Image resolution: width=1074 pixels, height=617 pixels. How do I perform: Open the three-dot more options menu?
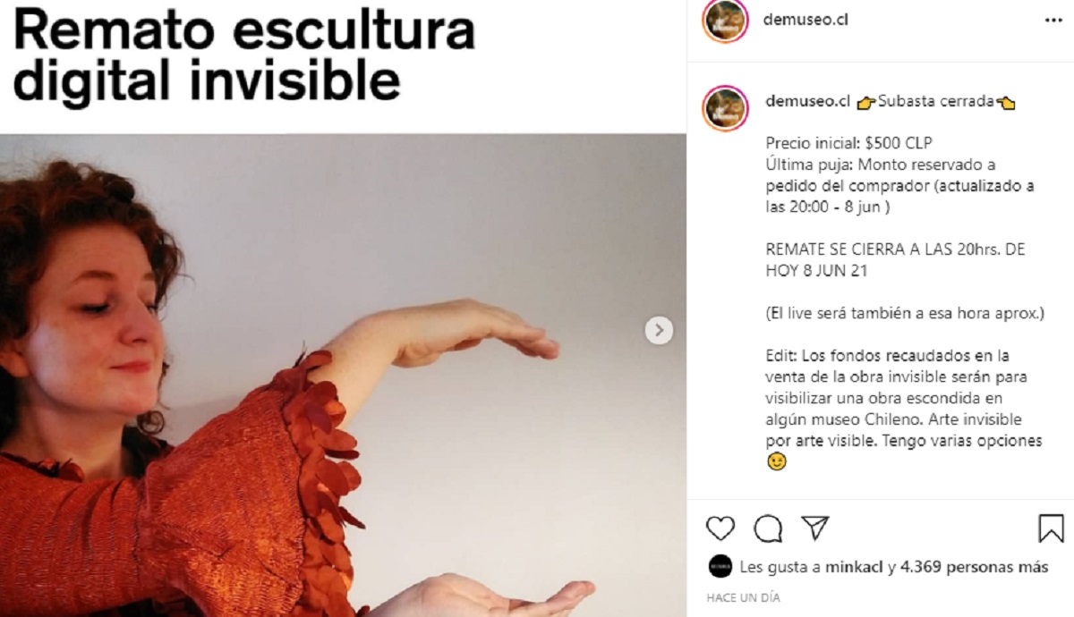click(x=1053, y=19)
